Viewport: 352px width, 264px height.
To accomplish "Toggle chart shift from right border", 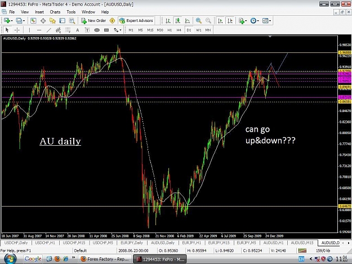I will coord(230,21).
